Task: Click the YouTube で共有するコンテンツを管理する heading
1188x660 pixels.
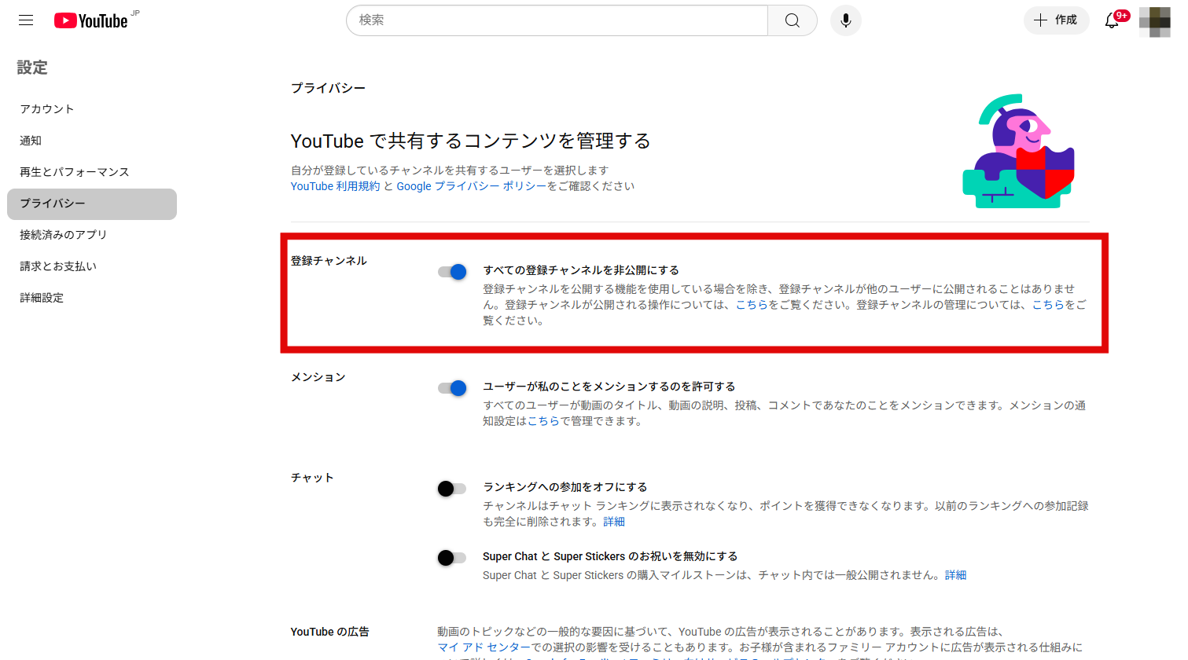Action: coord(470,141)
